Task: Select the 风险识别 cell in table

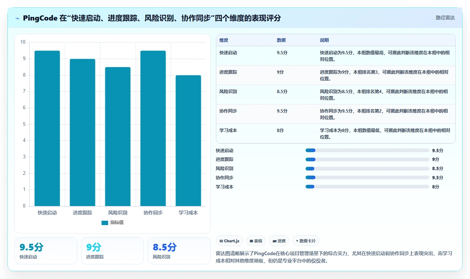Action: [228, 92]
